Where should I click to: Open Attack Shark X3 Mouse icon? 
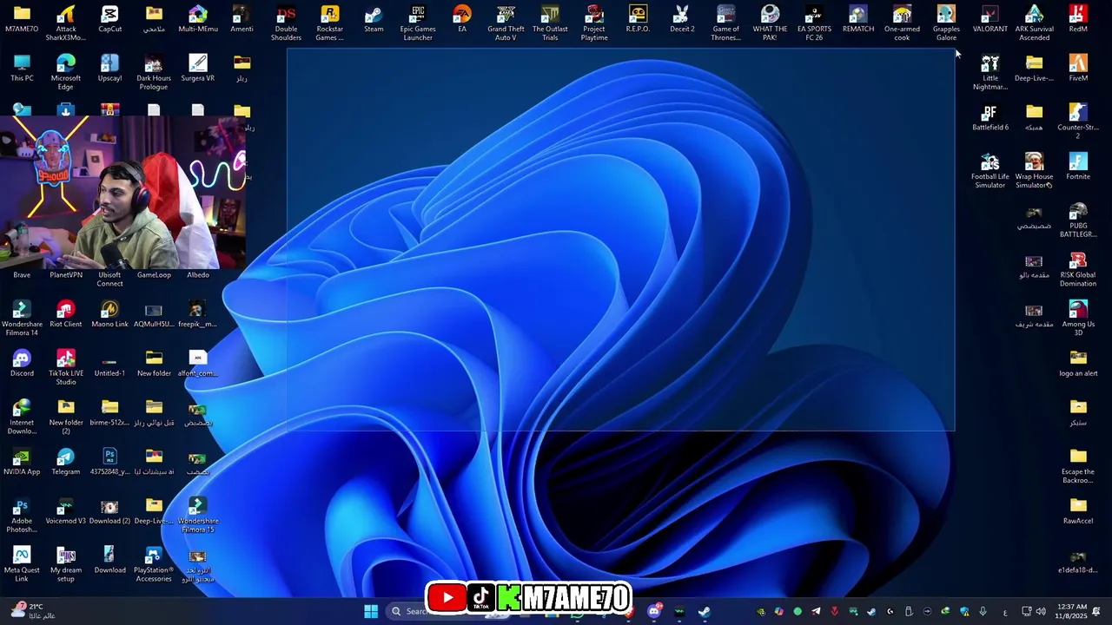(x=65, y=23)
